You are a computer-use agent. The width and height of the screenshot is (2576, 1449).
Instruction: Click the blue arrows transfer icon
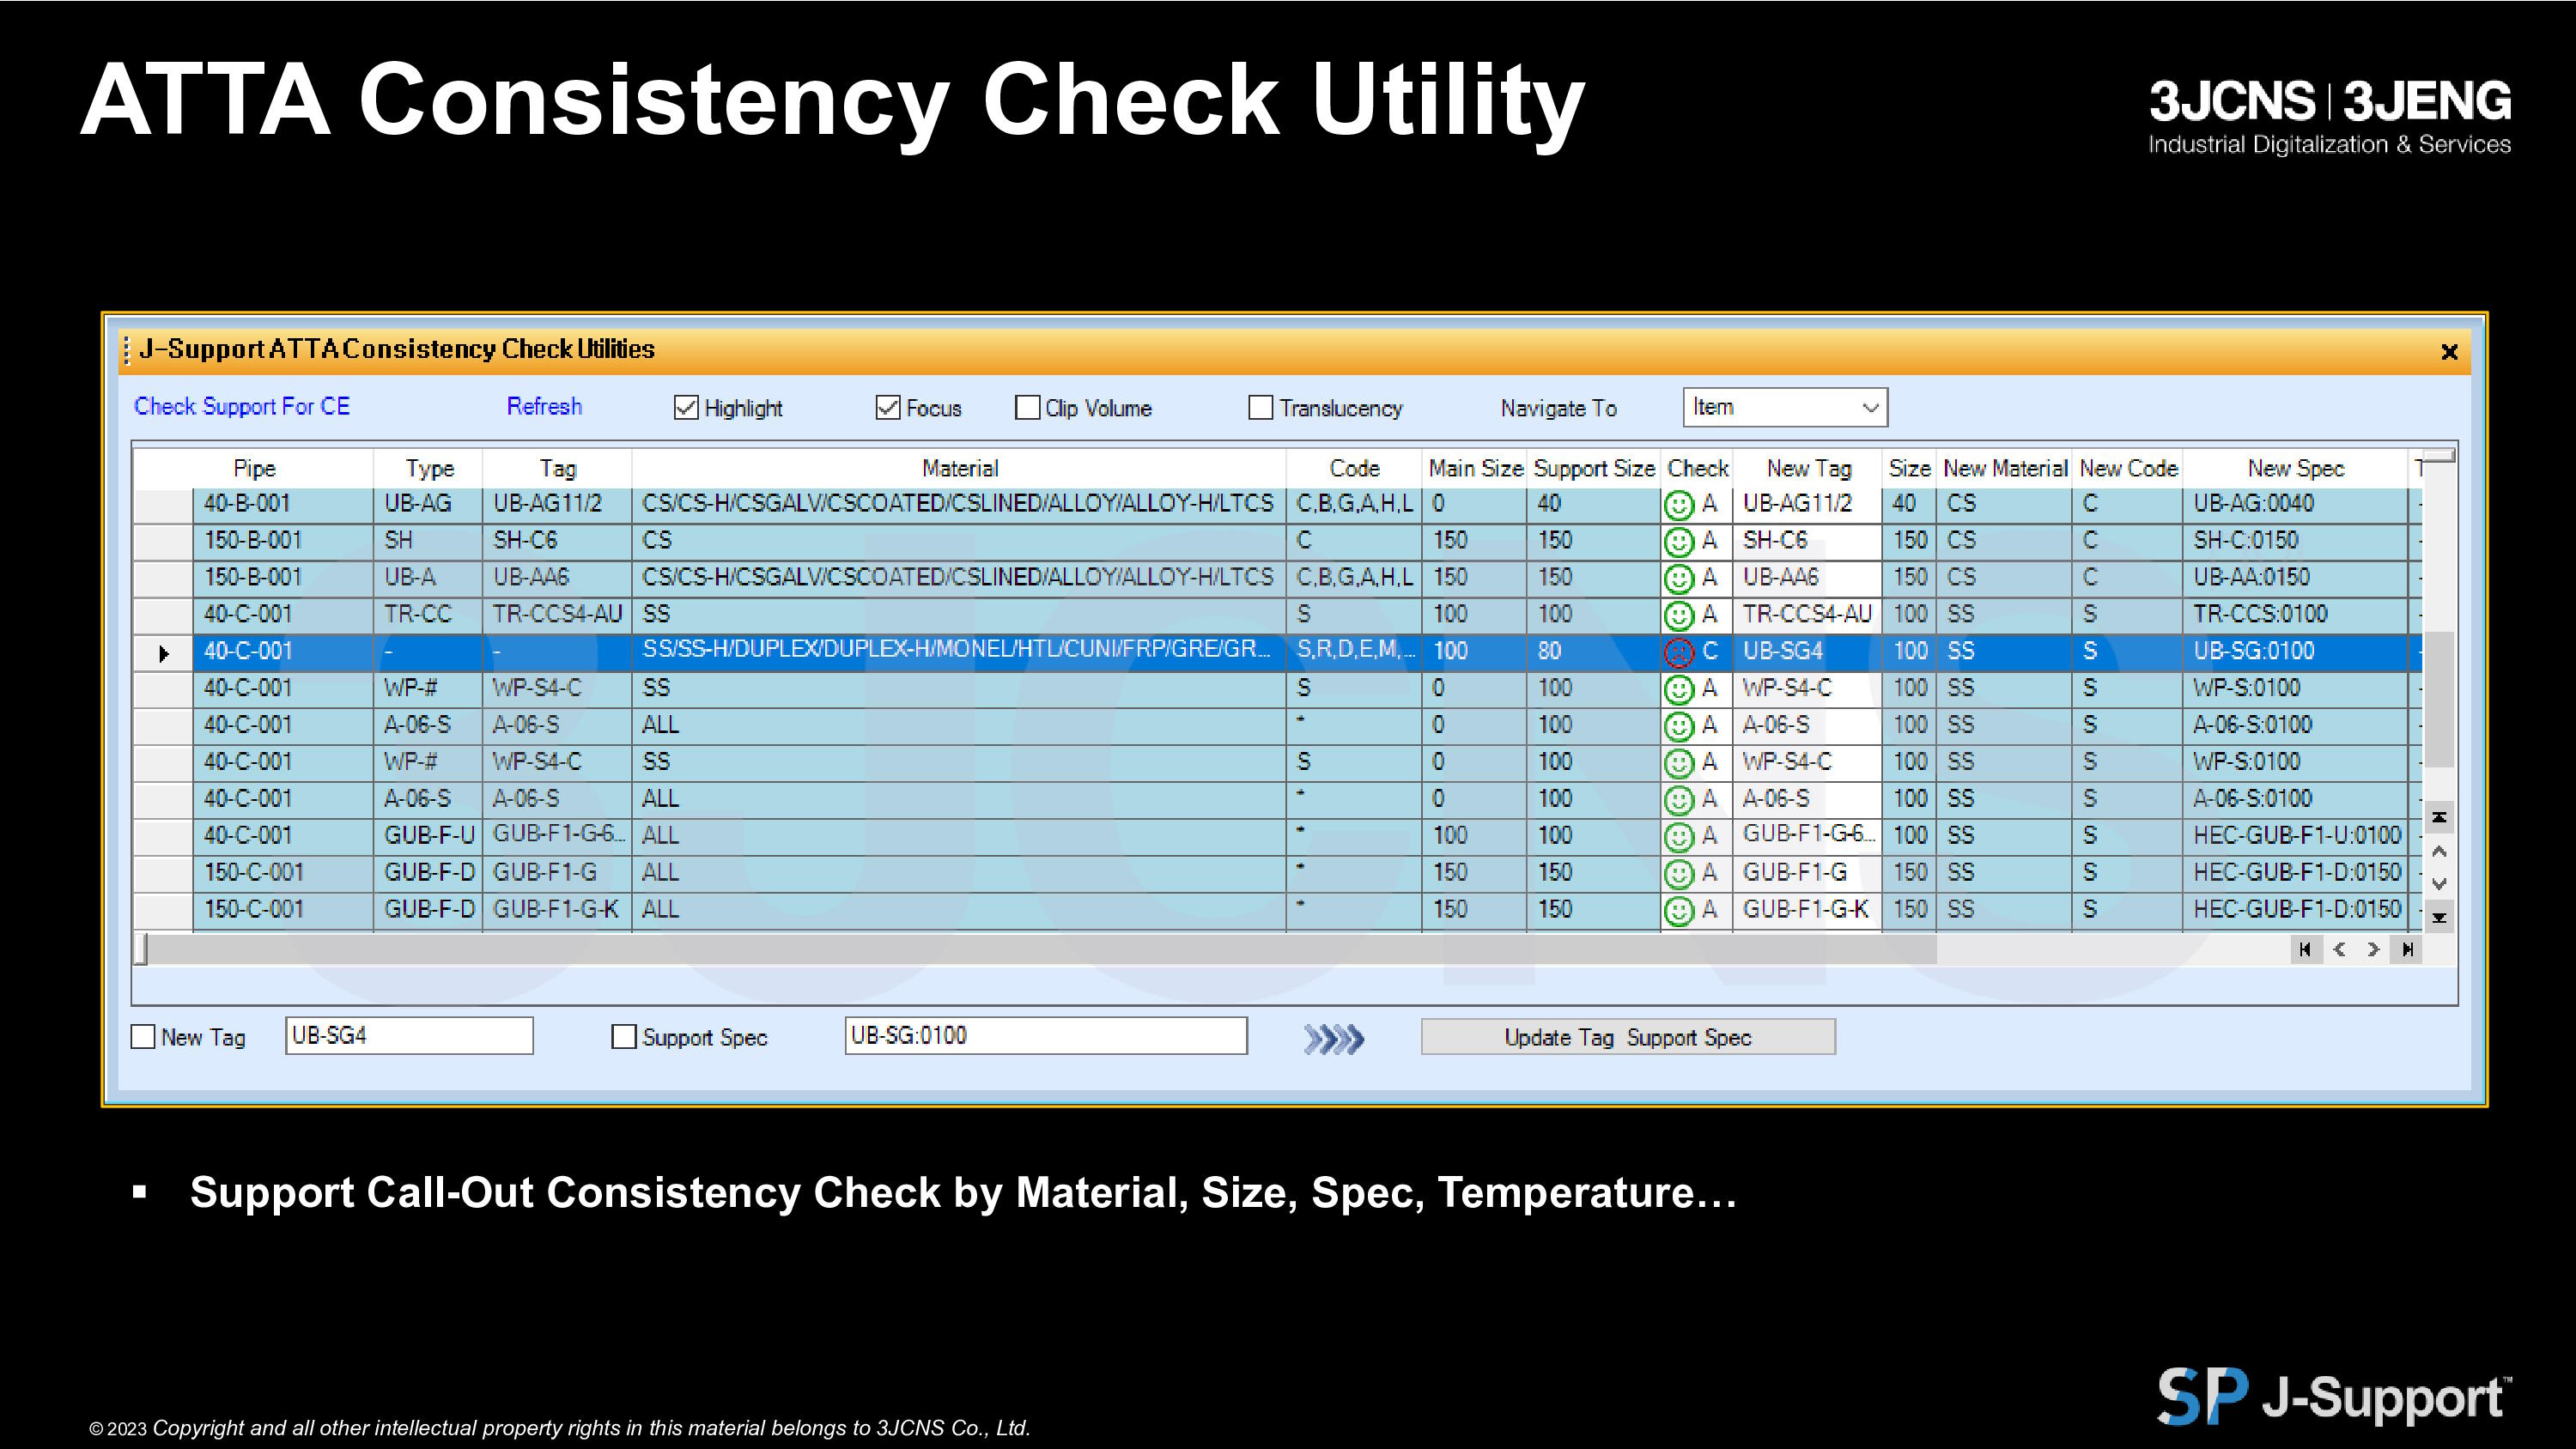coord(1333,1039)
